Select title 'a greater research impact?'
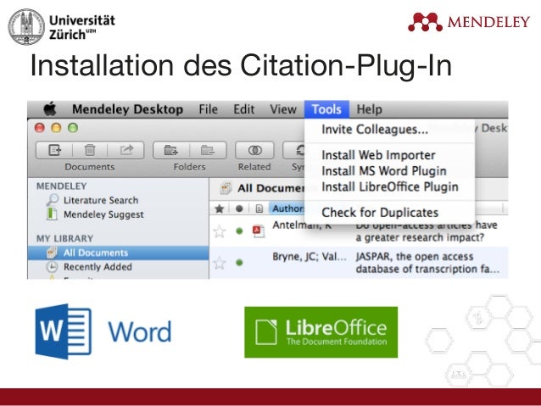Screen dimensions: 541x406 pyautogui.click(x=420, y=237)
